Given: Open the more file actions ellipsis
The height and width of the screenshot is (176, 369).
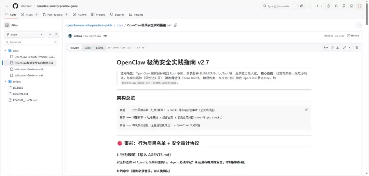Looking at the screenshot, I should 359,25.
